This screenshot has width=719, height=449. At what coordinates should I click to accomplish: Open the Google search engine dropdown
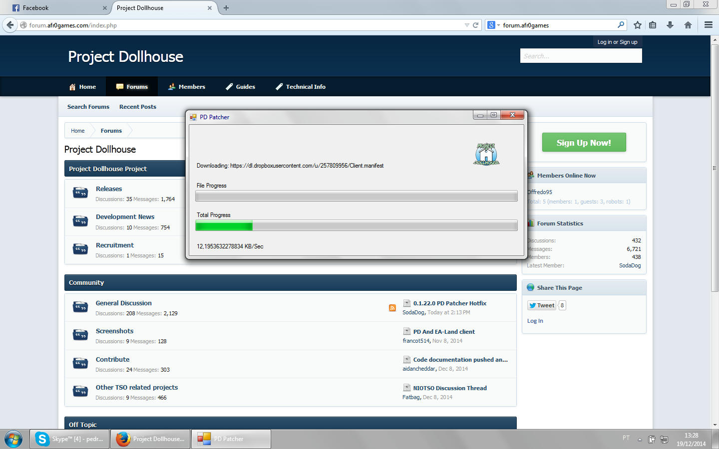(493, 25)
